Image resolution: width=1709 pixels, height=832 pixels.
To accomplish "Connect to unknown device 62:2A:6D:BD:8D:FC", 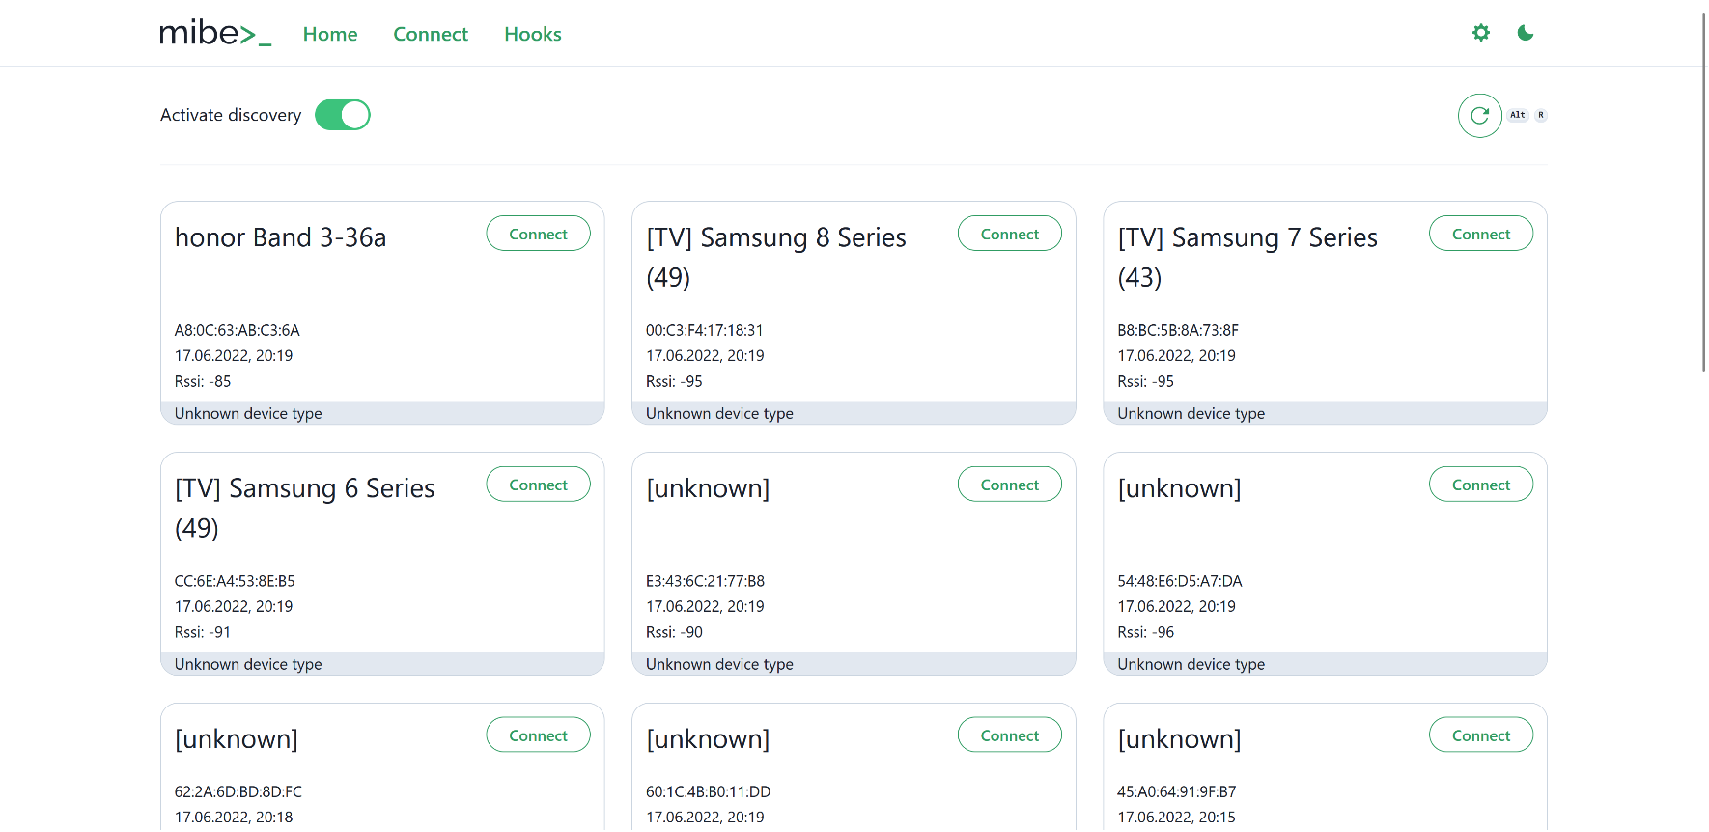I will click(x=538, y=735).
